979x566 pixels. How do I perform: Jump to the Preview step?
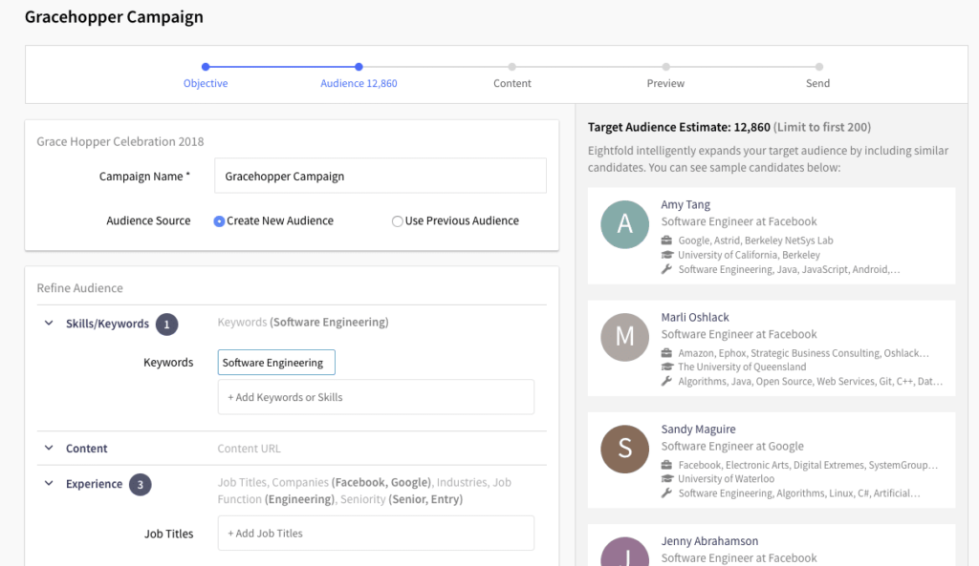pyautogui.click(x=665, y=83)
